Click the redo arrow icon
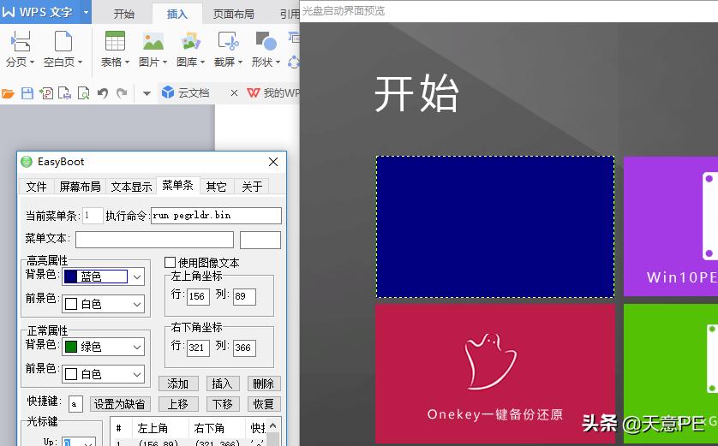This screenshot has height=446, width=718. point(122,93)
